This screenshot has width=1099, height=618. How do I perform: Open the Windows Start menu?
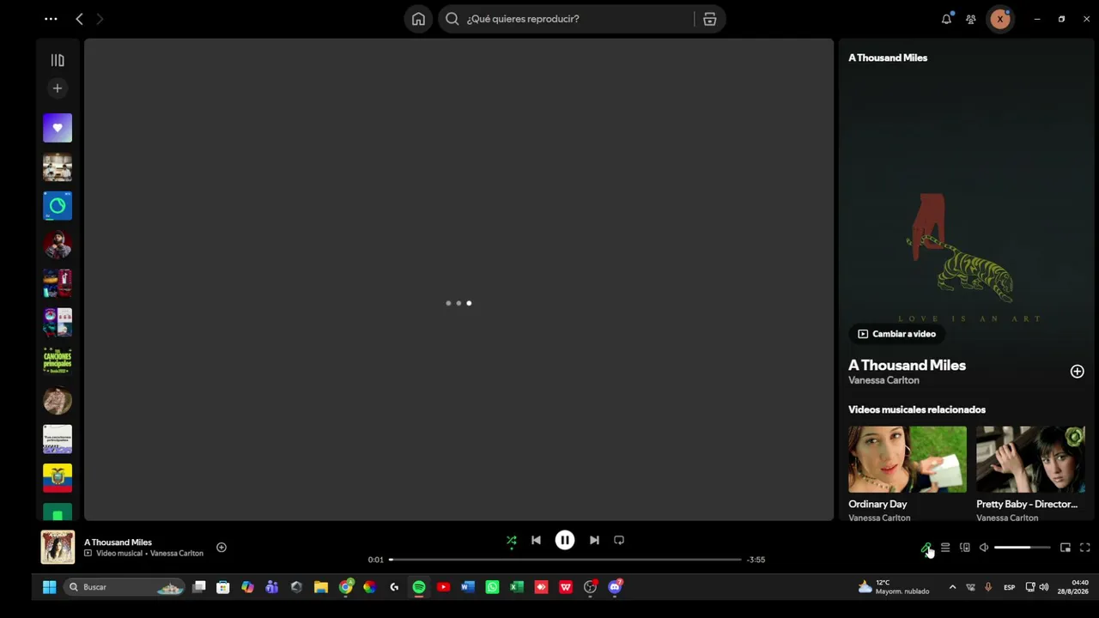(x=49, y=587)
